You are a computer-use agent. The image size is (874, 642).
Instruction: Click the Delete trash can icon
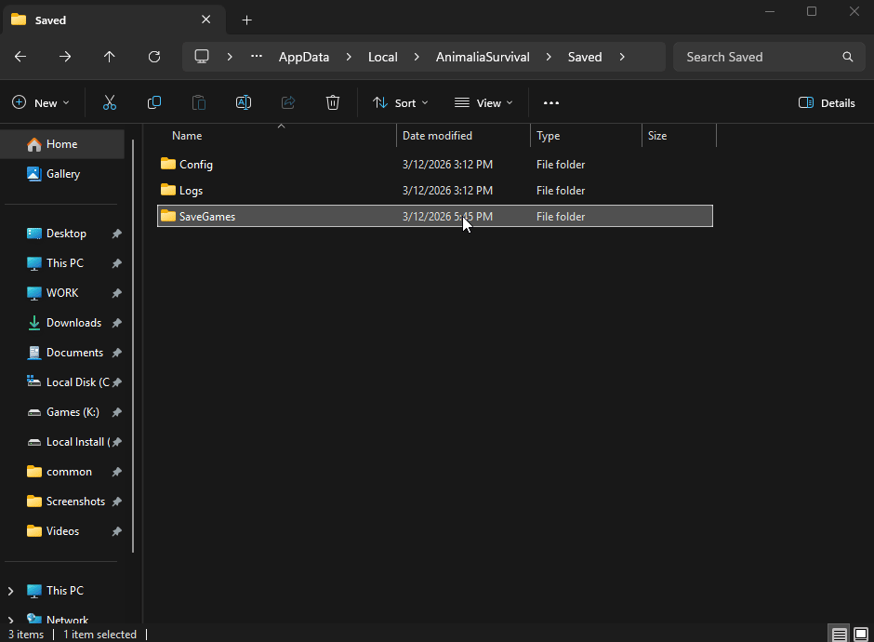333,103
